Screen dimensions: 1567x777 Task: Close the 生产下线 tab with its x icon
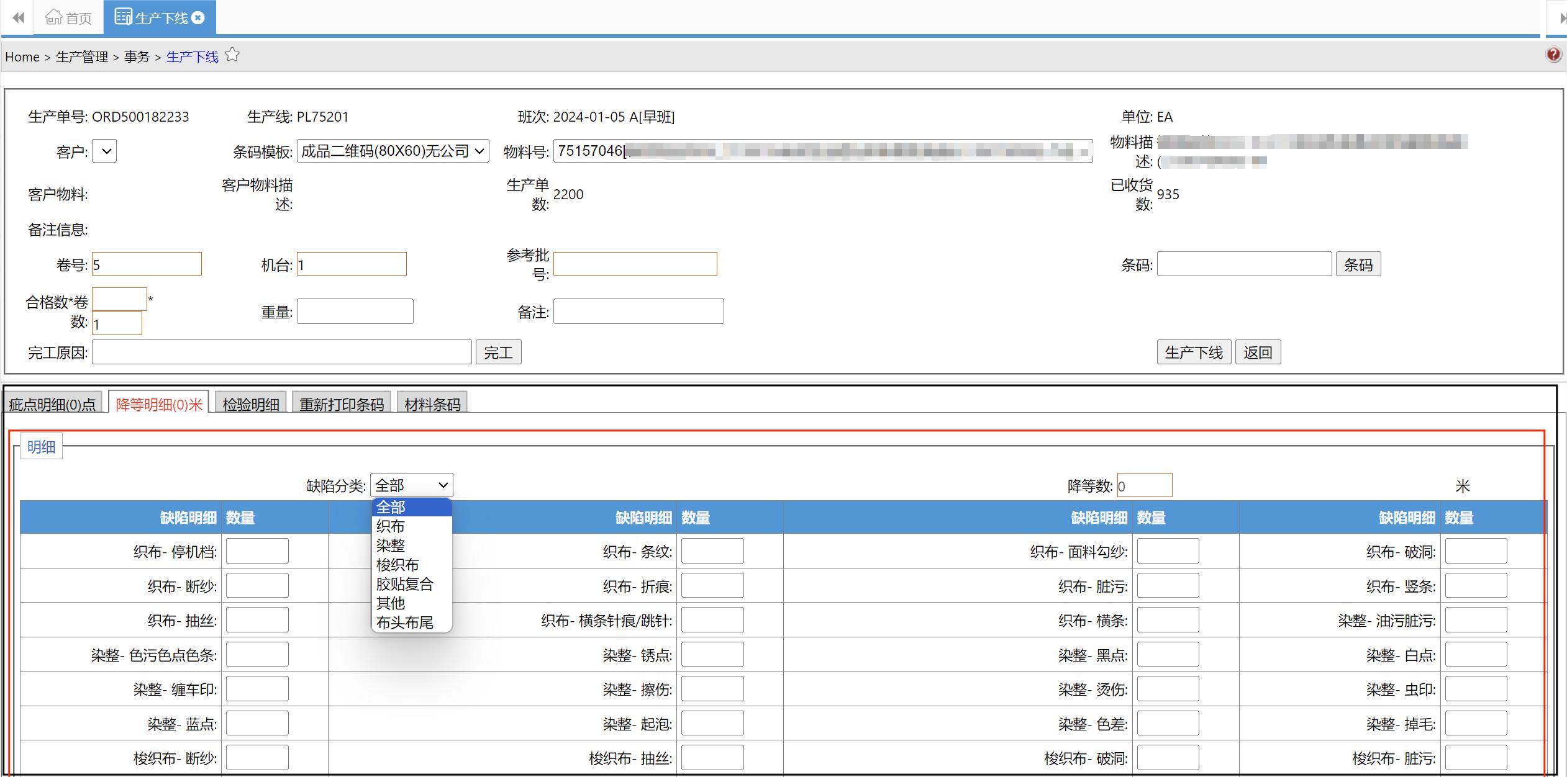pos(198,18)
